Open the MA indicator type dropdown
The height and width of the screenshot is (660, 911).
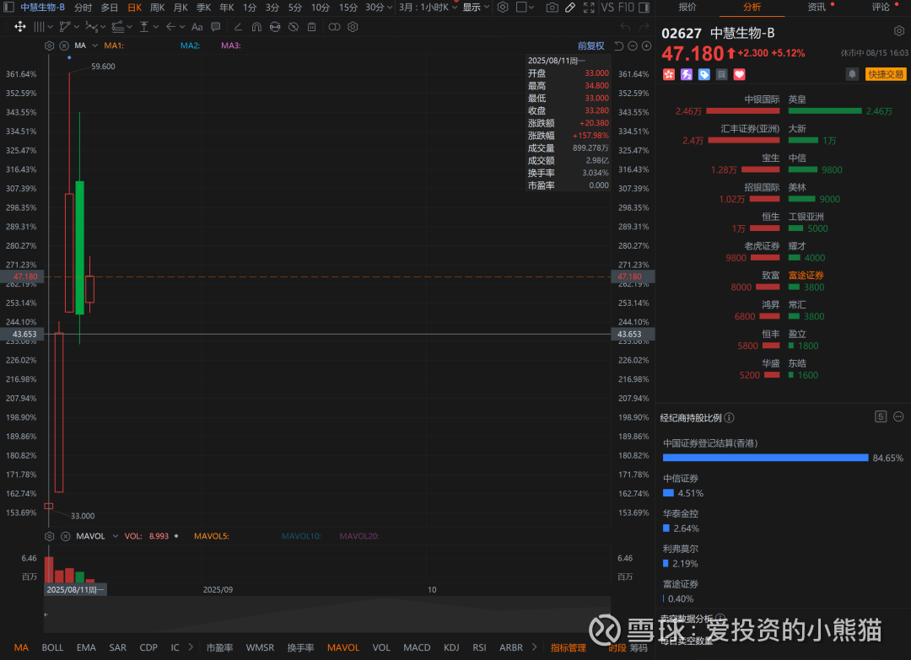(x=94, y=46)
